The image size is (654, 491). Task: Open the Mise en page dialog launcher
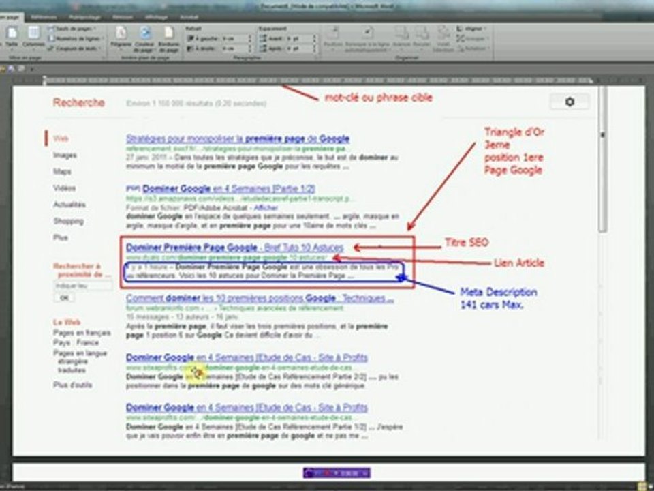104,57
